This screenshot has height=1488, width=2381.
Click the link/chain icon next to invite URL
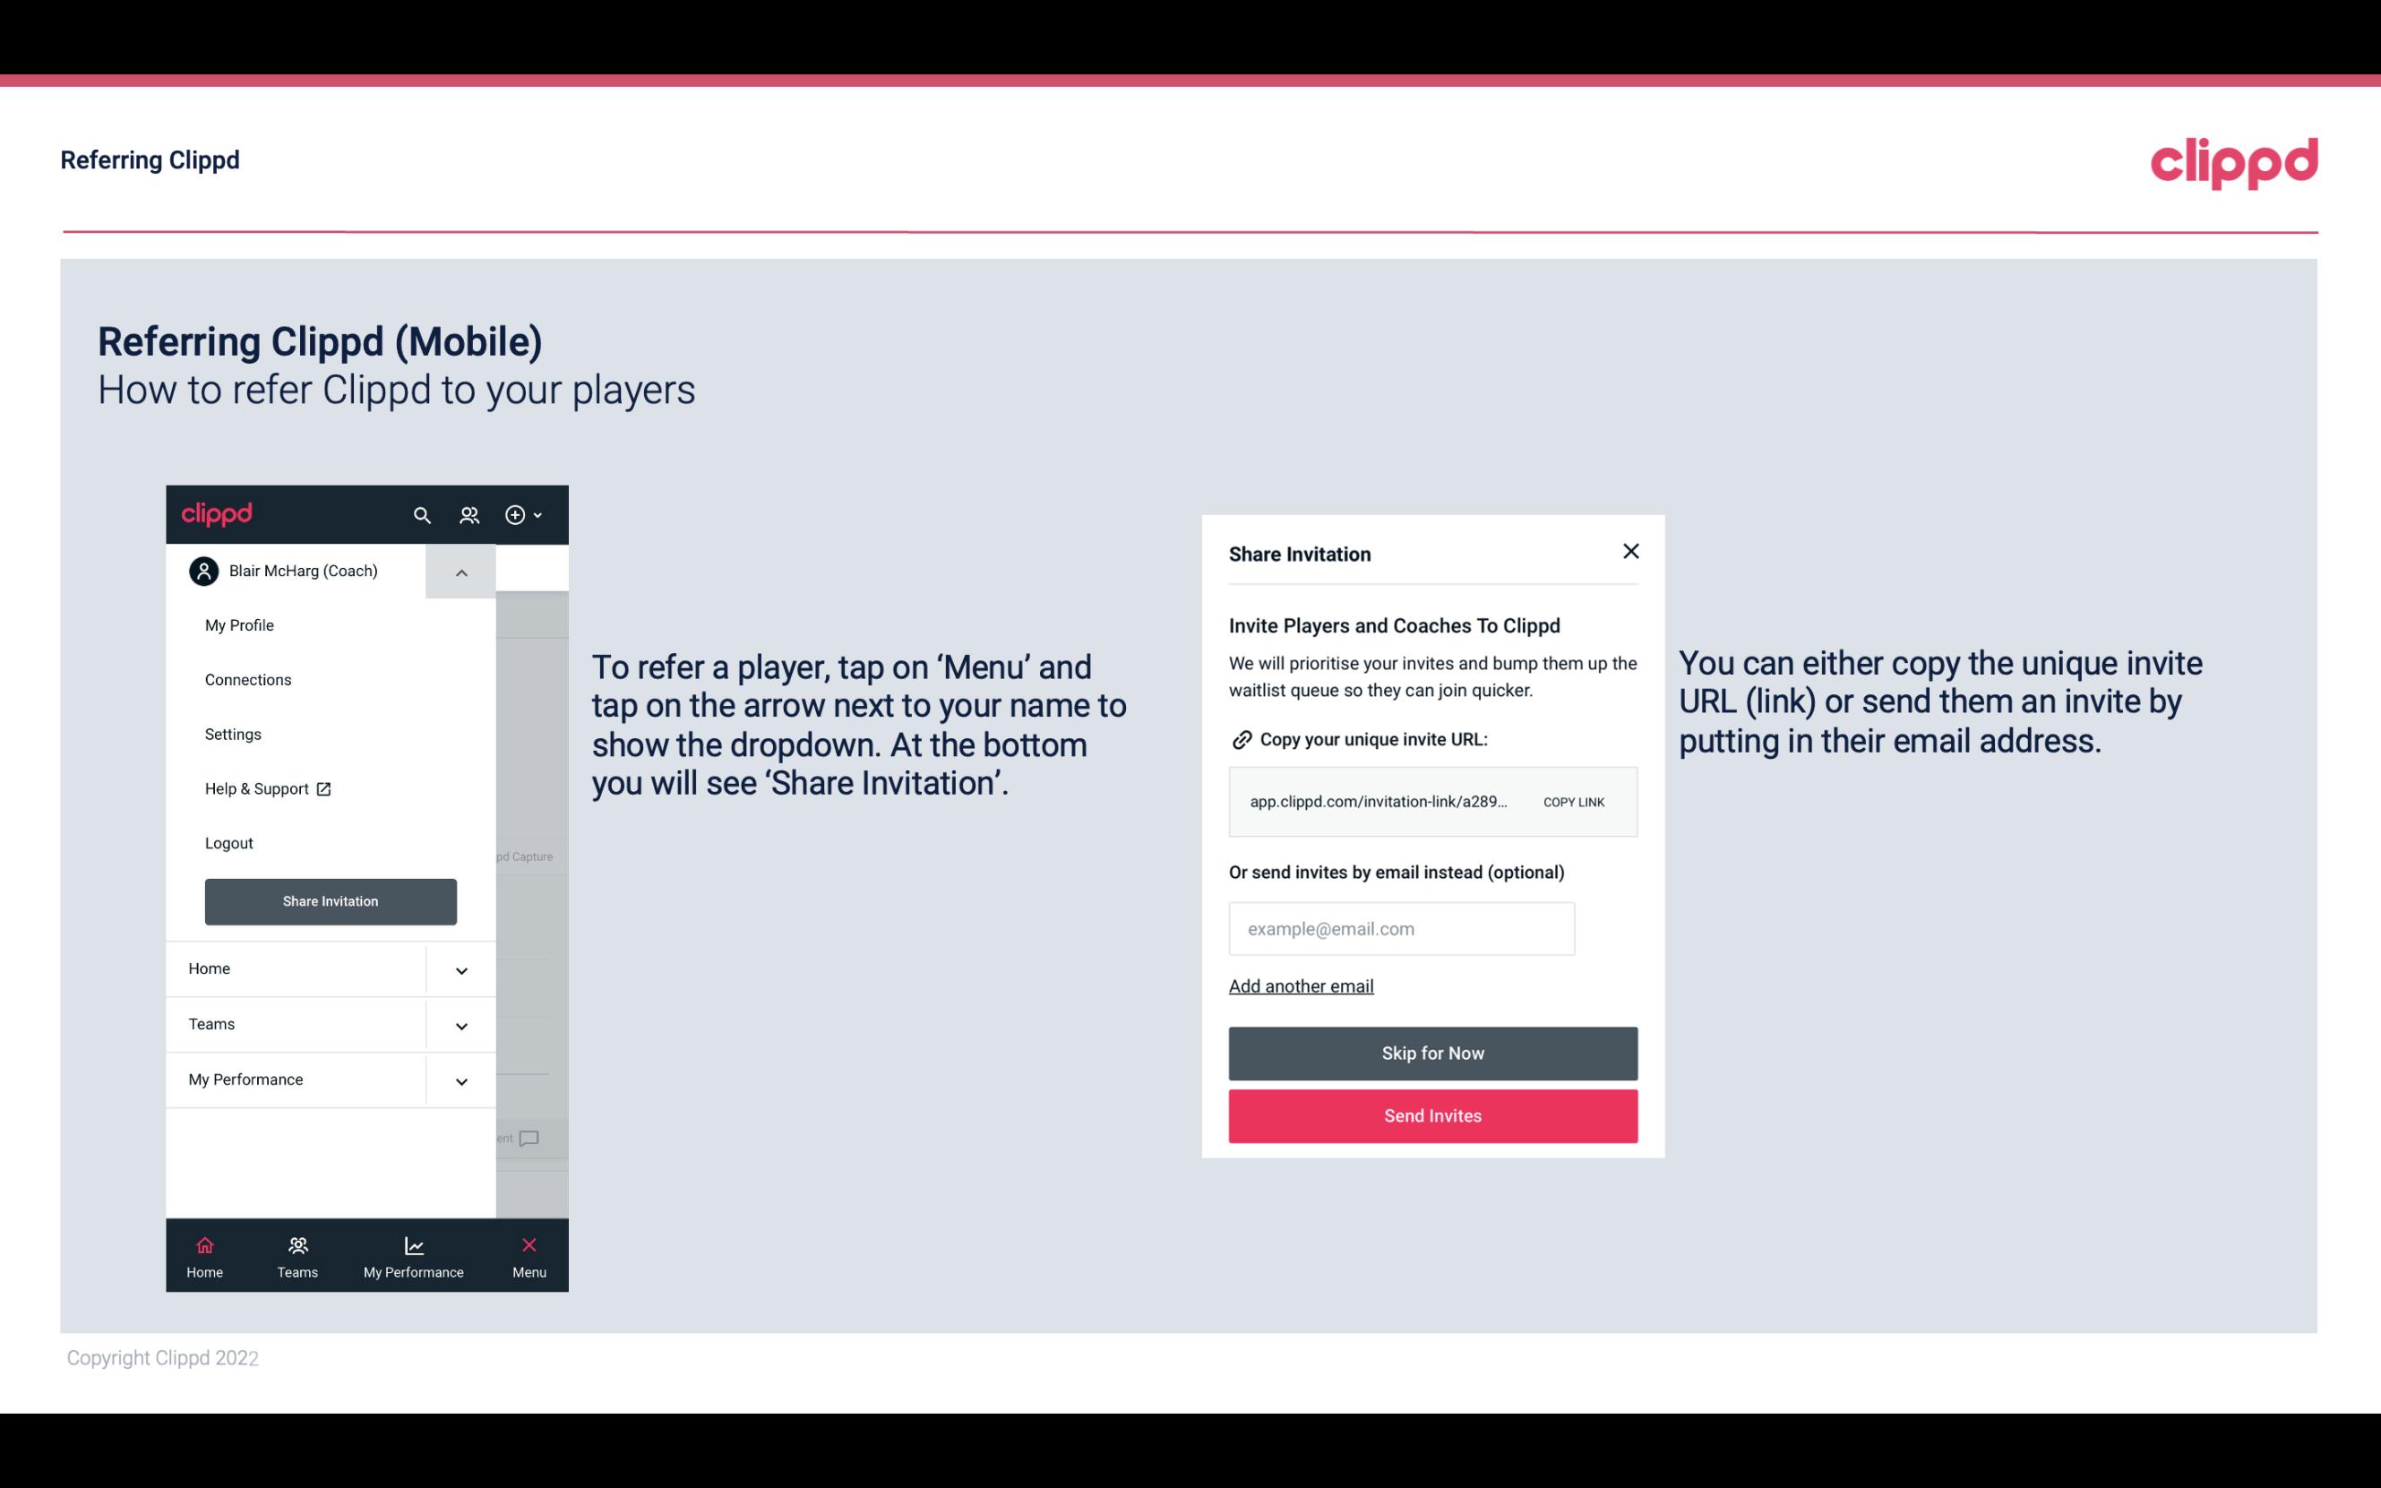tap(1240, 739)
